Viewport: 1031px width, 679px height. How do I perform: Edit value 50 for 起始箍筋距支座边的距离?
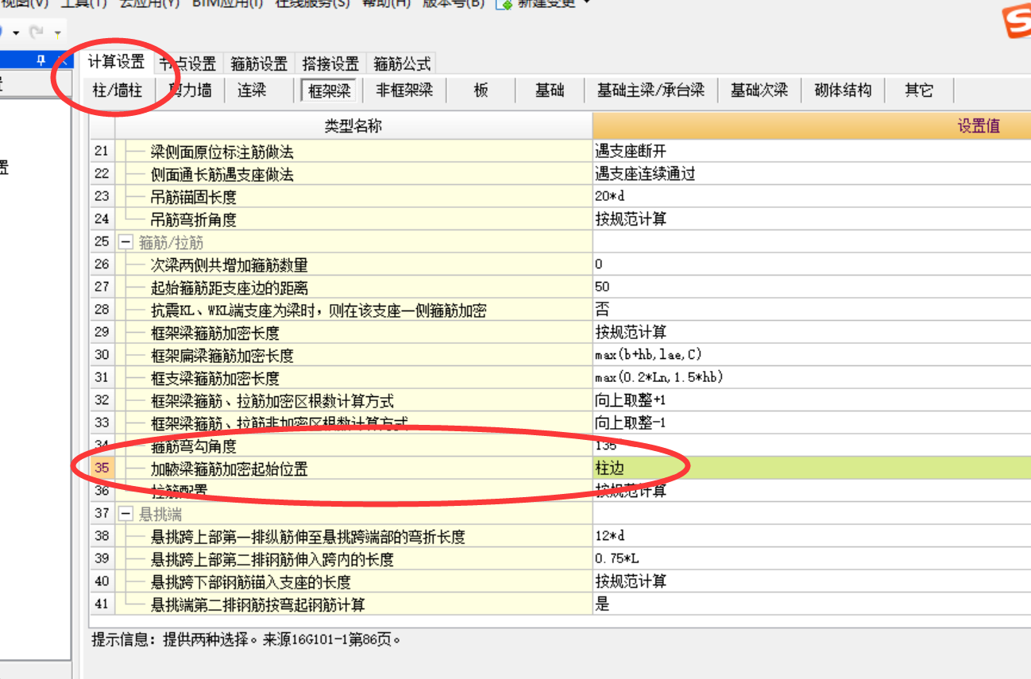(x=812, y=287)
